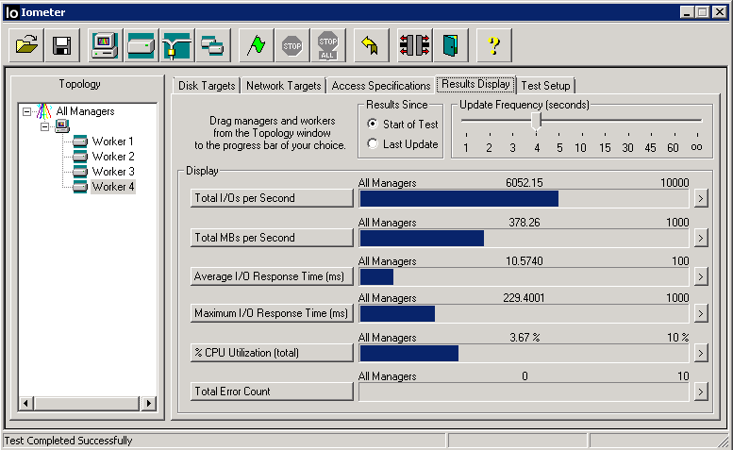The width and height of the screenshot is (733, 450).
Task: Click the Total MBs per Second progress bar
Action: (524, 239)
